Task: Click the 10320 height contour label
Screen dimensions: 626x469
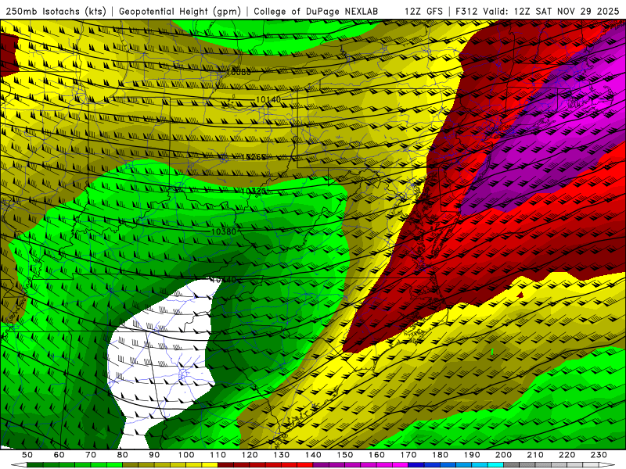Action: click(x=254, y=192)
